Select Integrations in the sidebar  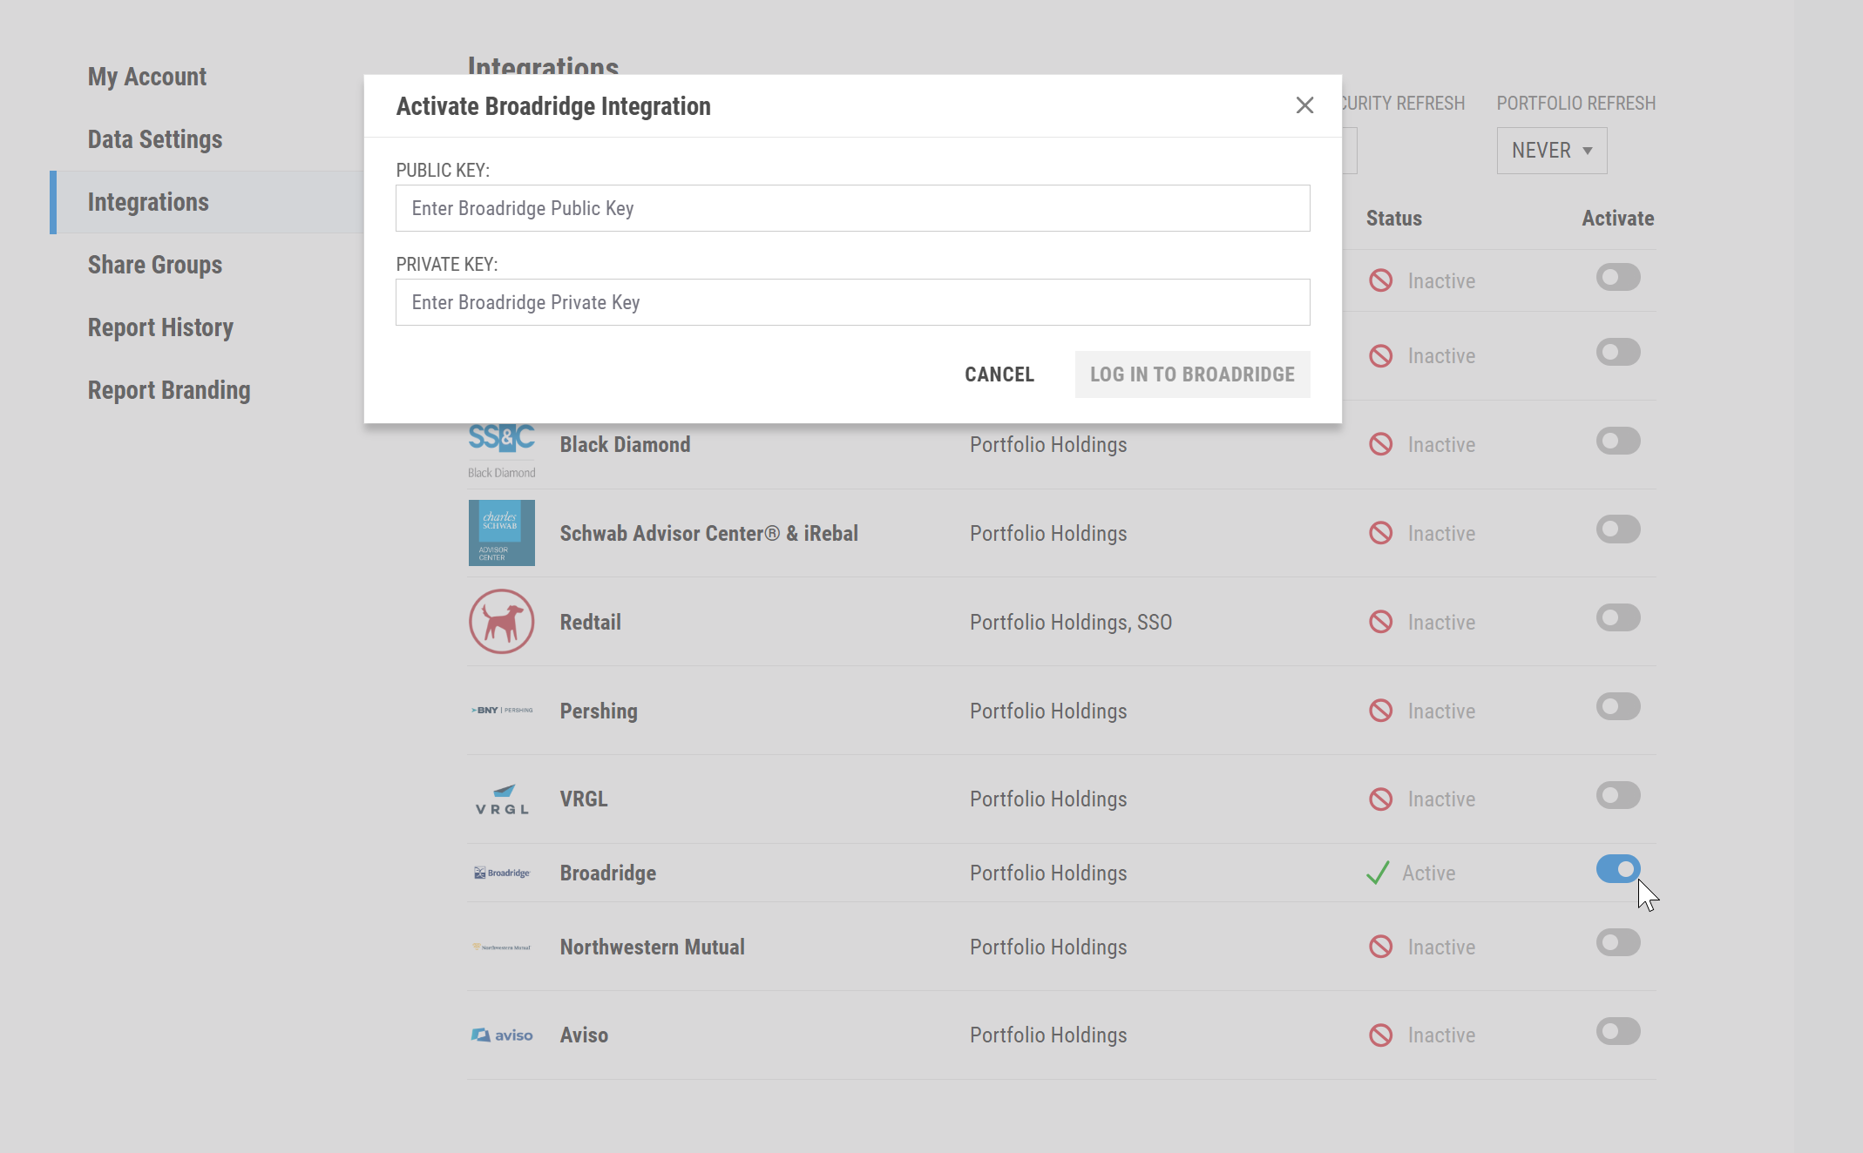(x=207, y=202)
